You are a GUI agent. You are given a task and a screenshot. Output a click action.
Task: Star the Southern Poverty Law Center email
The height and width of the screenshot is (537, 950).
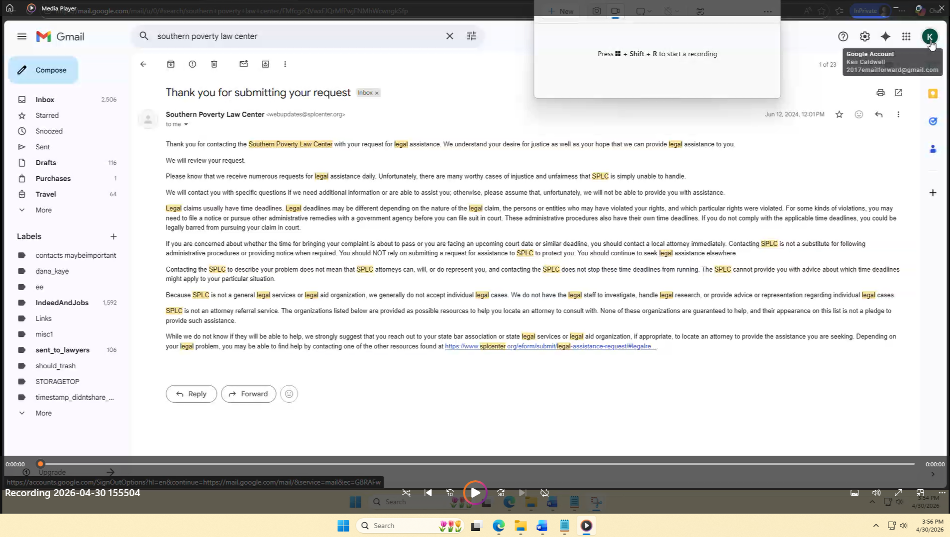(x=840, y=114)
